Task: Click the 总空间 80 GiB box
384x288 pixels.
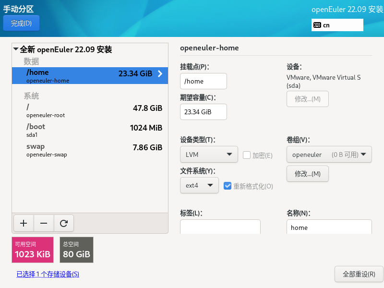Action: (x=76, y=250)
